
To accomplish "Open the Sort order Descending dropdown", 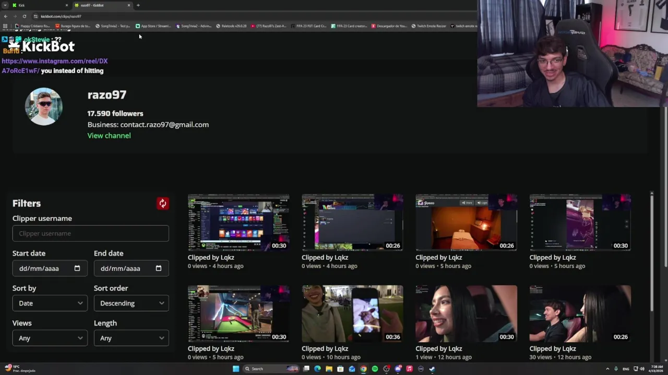I will tap(132, 303).
